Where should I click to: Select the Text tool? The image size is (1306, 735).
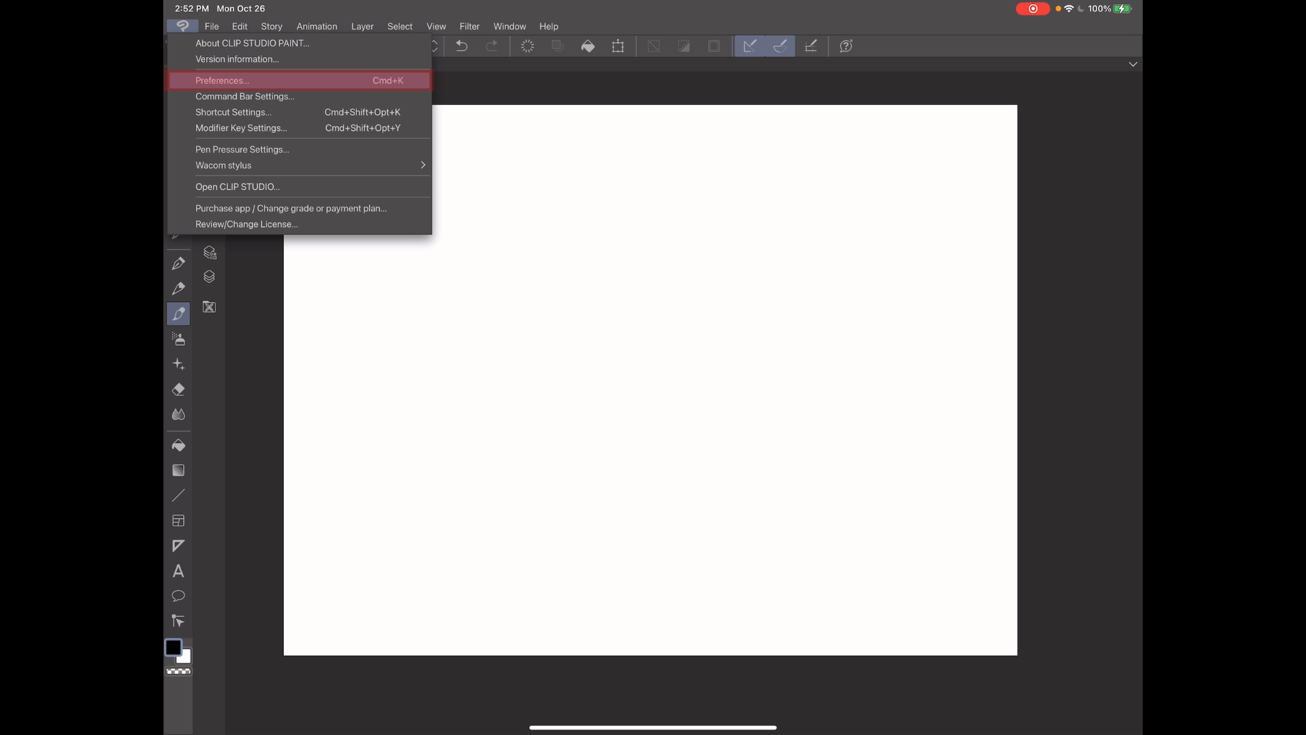coord(178,571)
